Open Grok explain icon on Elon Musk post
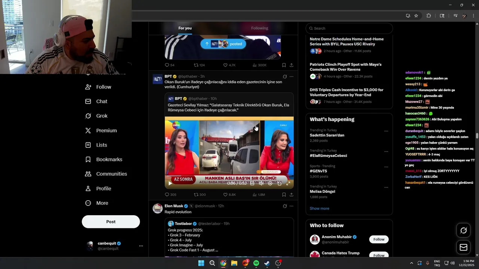This screenshot has width=479, height=269. [285, 206]
